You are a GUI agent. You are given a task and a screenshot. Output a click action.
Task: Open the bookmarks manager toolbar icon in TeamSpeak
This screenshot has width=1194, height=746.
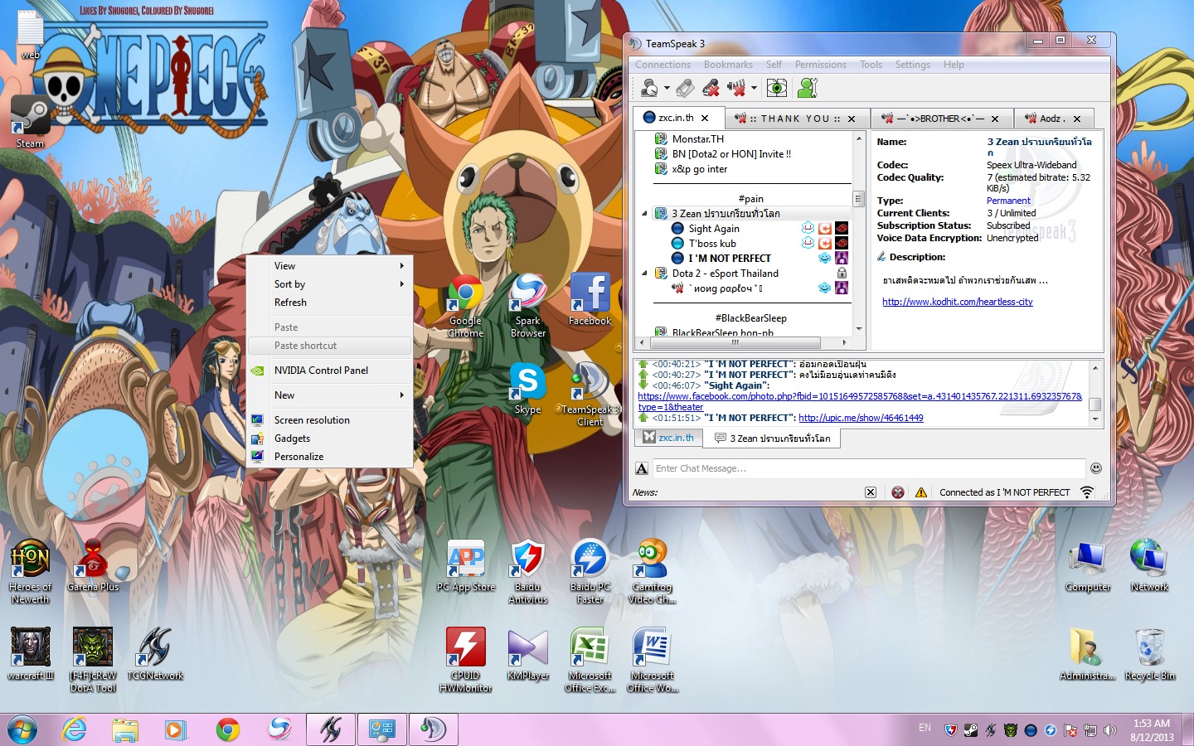[685, 87]
